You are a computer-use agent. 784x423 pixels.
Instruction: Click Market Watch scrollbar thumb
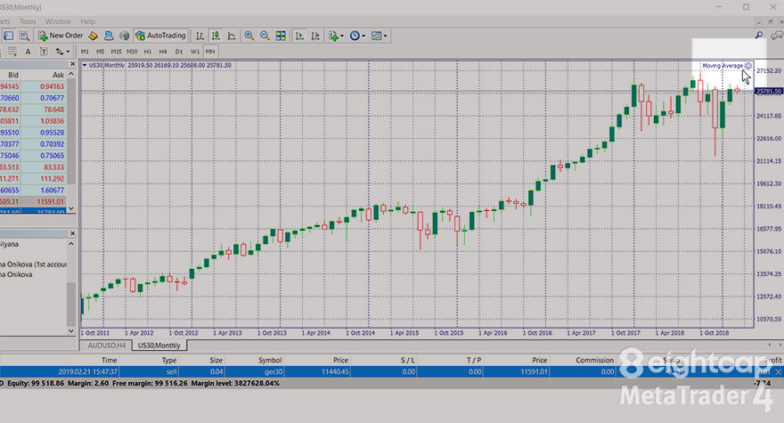(x=71, y=132)
